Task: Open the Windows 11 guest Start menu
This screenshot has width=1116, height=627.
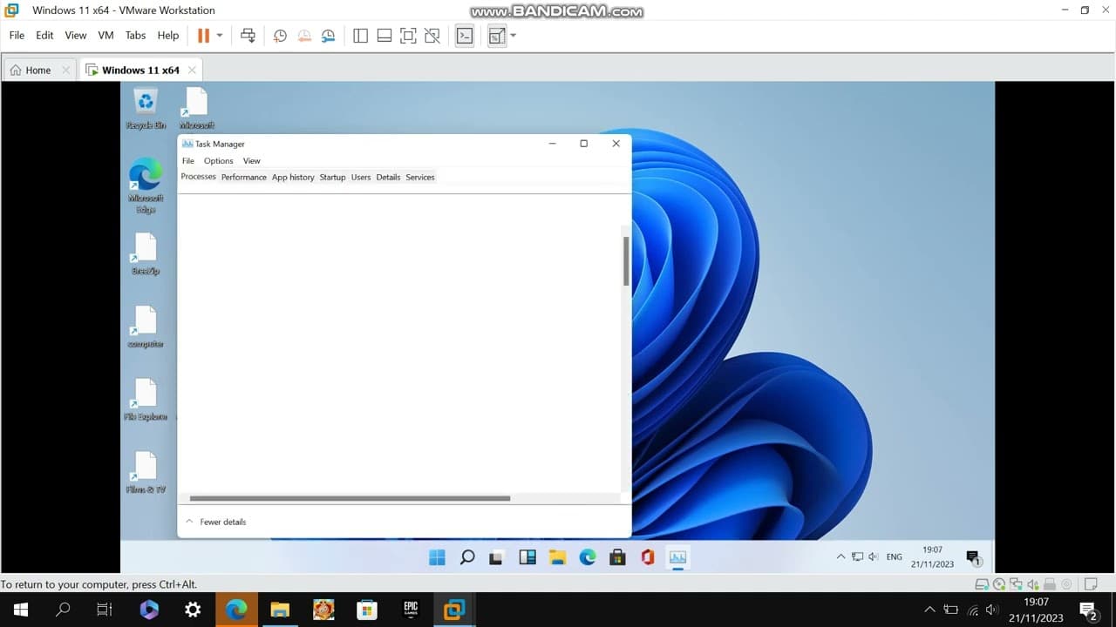Action: [x=438, y=557]
